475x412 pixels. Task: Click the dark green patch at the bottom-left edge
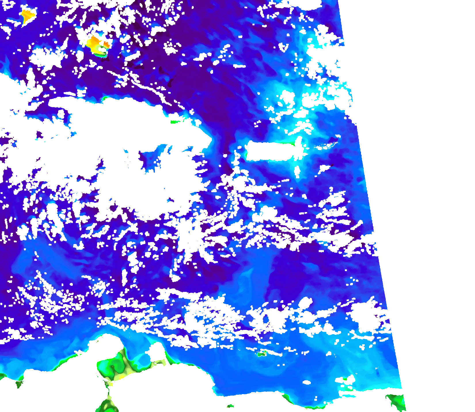pyautogui.click(x=20, y=384)
